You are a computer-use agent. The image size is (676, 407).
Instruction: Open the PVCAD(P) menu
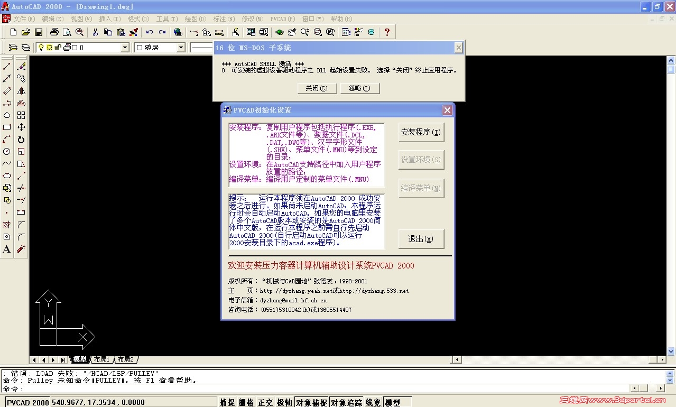coord(283,19)
